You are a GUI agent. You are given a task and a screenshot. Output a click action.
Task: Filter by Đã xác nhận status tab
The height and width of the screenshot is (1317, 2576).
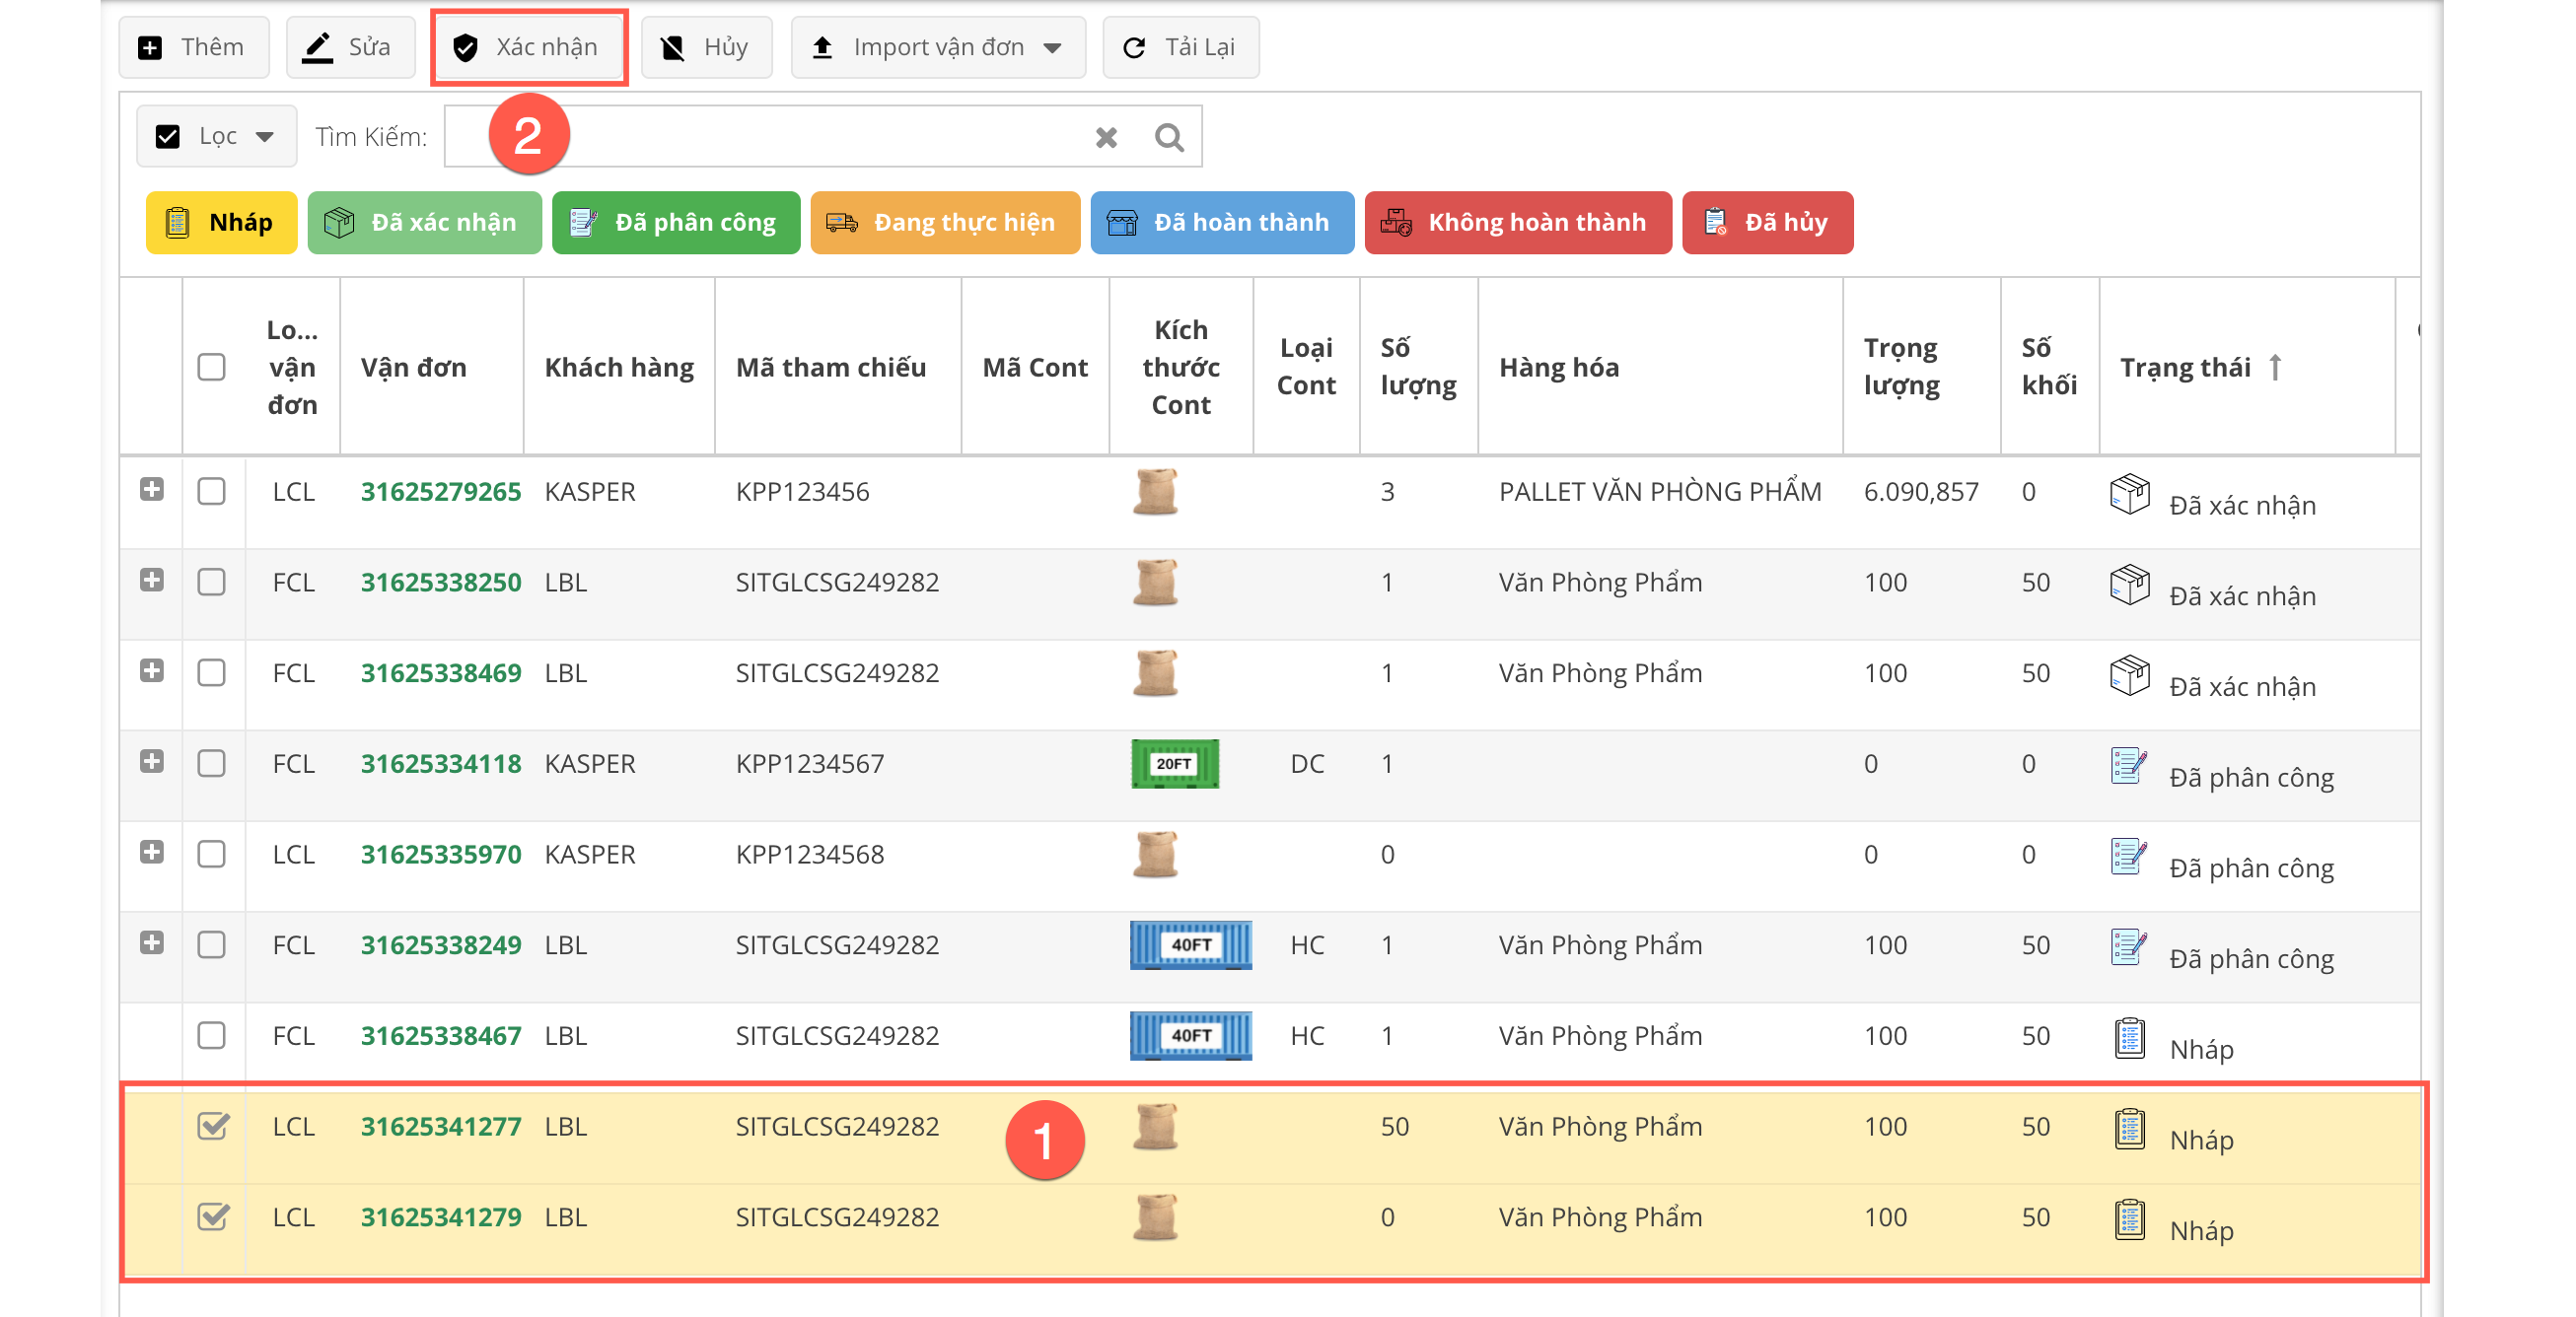(424, 222)
